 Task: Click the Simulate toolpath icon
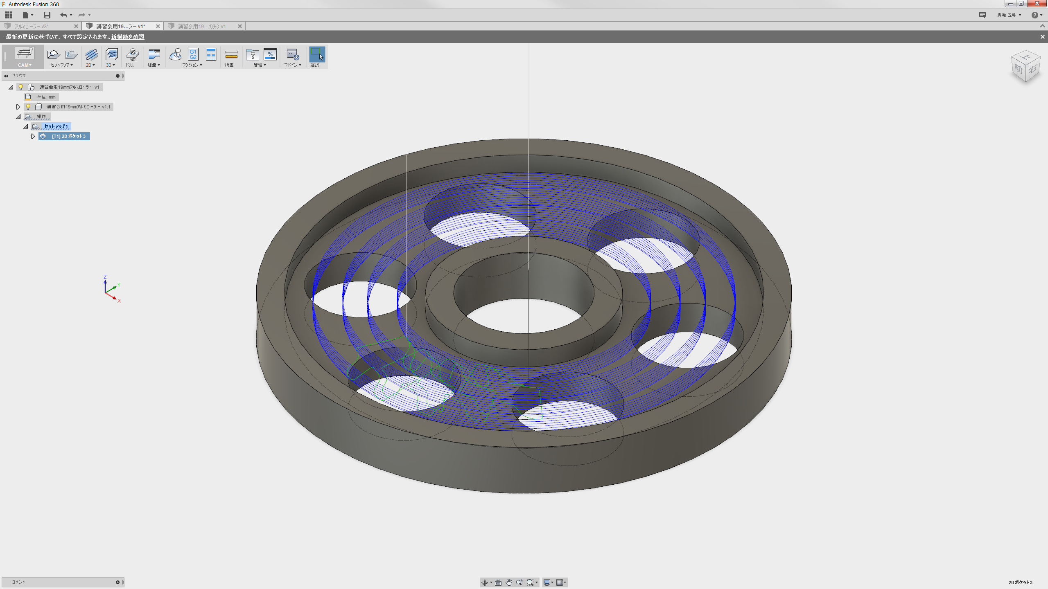176,54
